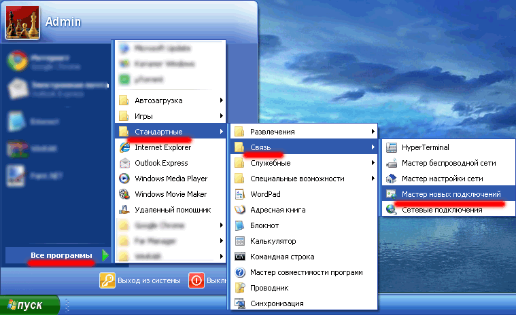Click the Связь folder icon
Viewport: 516px width, 315px height.
[239, 147]
